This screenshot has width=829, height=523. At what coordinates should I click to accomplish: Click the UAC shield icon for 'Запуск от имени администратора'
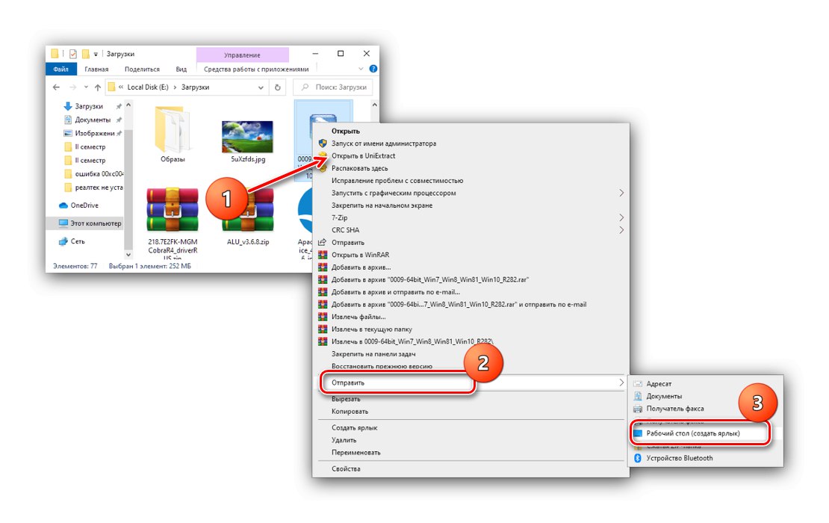[x=323, y=143]
